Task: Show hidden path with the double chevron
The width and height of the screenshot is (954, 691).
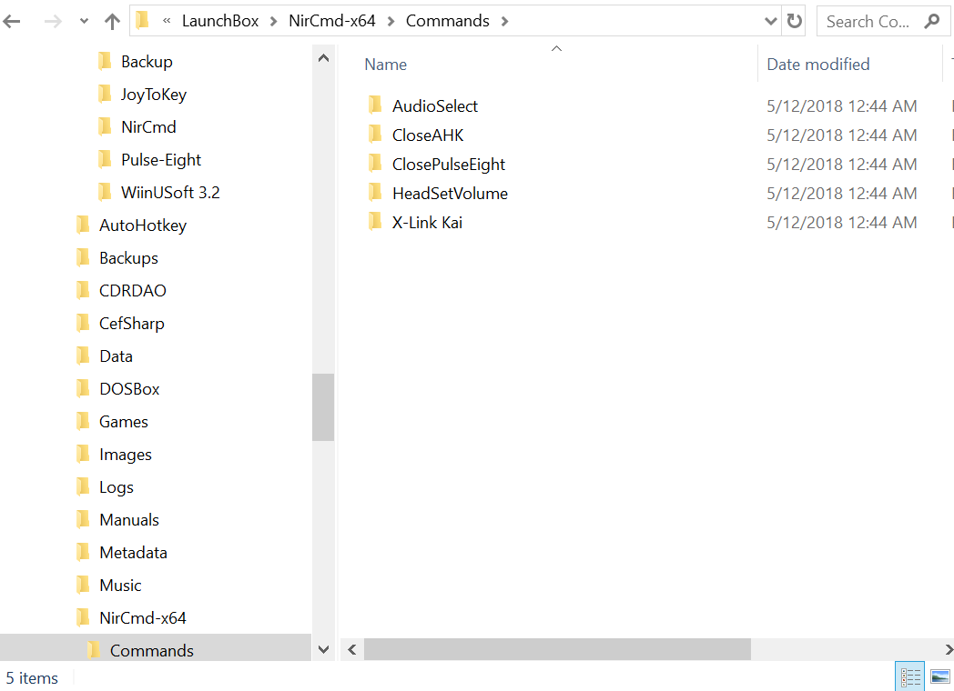Action: 167,21
